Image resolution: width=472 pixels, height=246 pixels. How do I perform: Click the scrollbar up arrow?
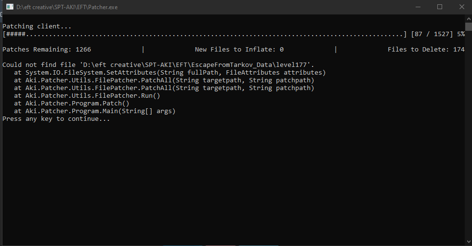click(x=468, y=19)
